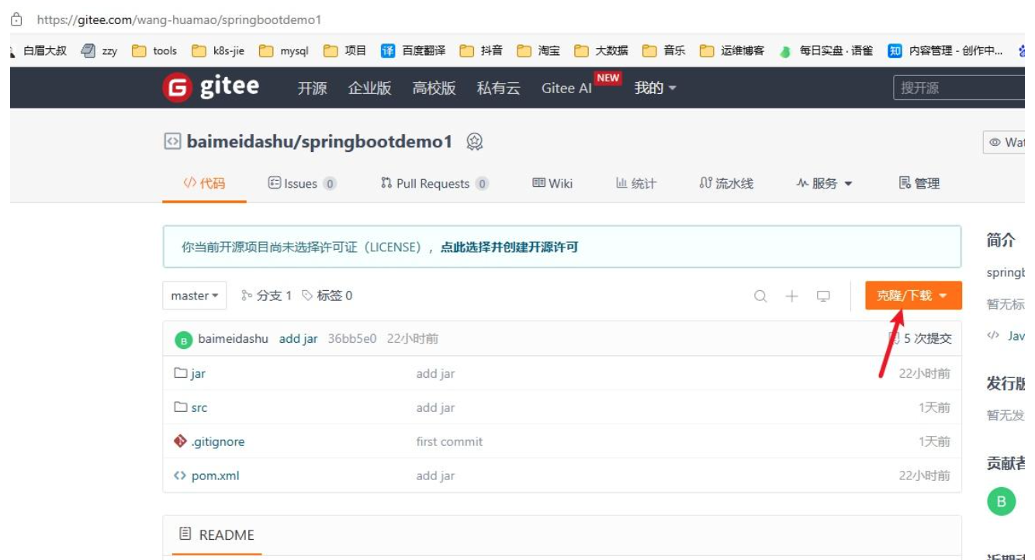
Task: Click the search magnifier icon beside the clone button
Action: click(x=760, y=296)
